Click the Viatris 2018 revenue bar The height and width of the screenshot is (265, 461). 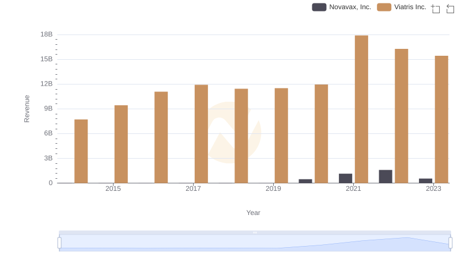coord(241,136)
